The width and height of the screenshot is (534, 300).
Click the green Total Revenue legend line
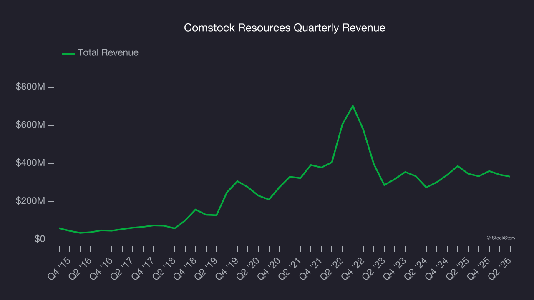[x=68, y=53]
